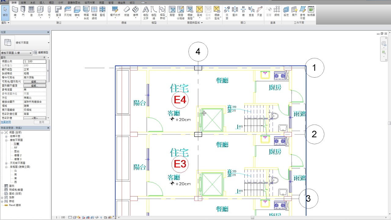Select the 模型線 (Model Line) tool

click(154, 13)
